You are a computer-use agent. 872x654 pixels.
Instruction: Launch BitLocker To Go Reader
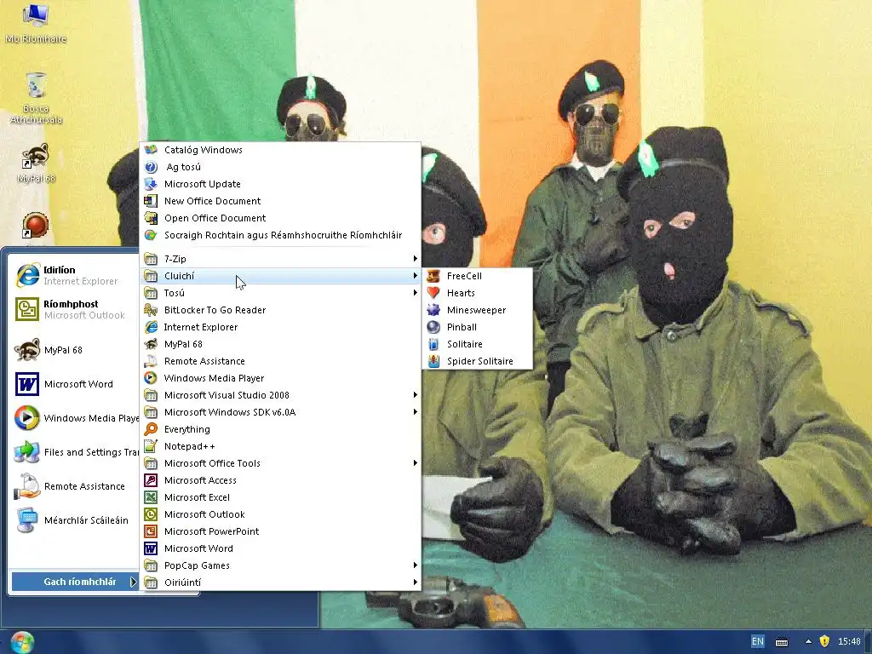(x=280, y=310)
